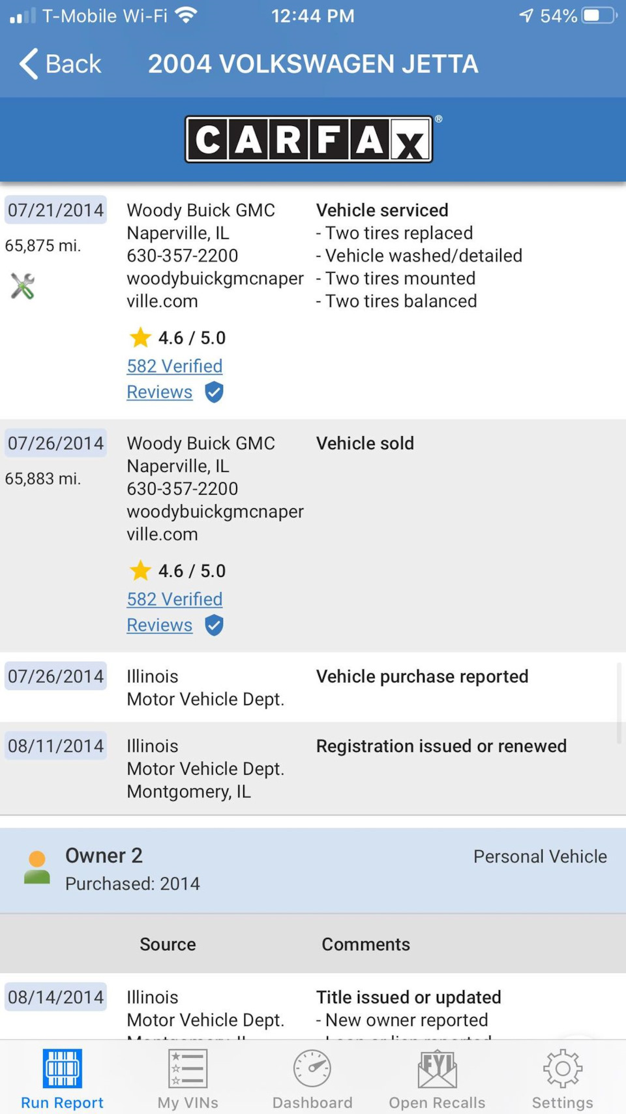Tap the service wrench icon
Image resolution: width=626 pixels, height=1114 pixels.
23,286
